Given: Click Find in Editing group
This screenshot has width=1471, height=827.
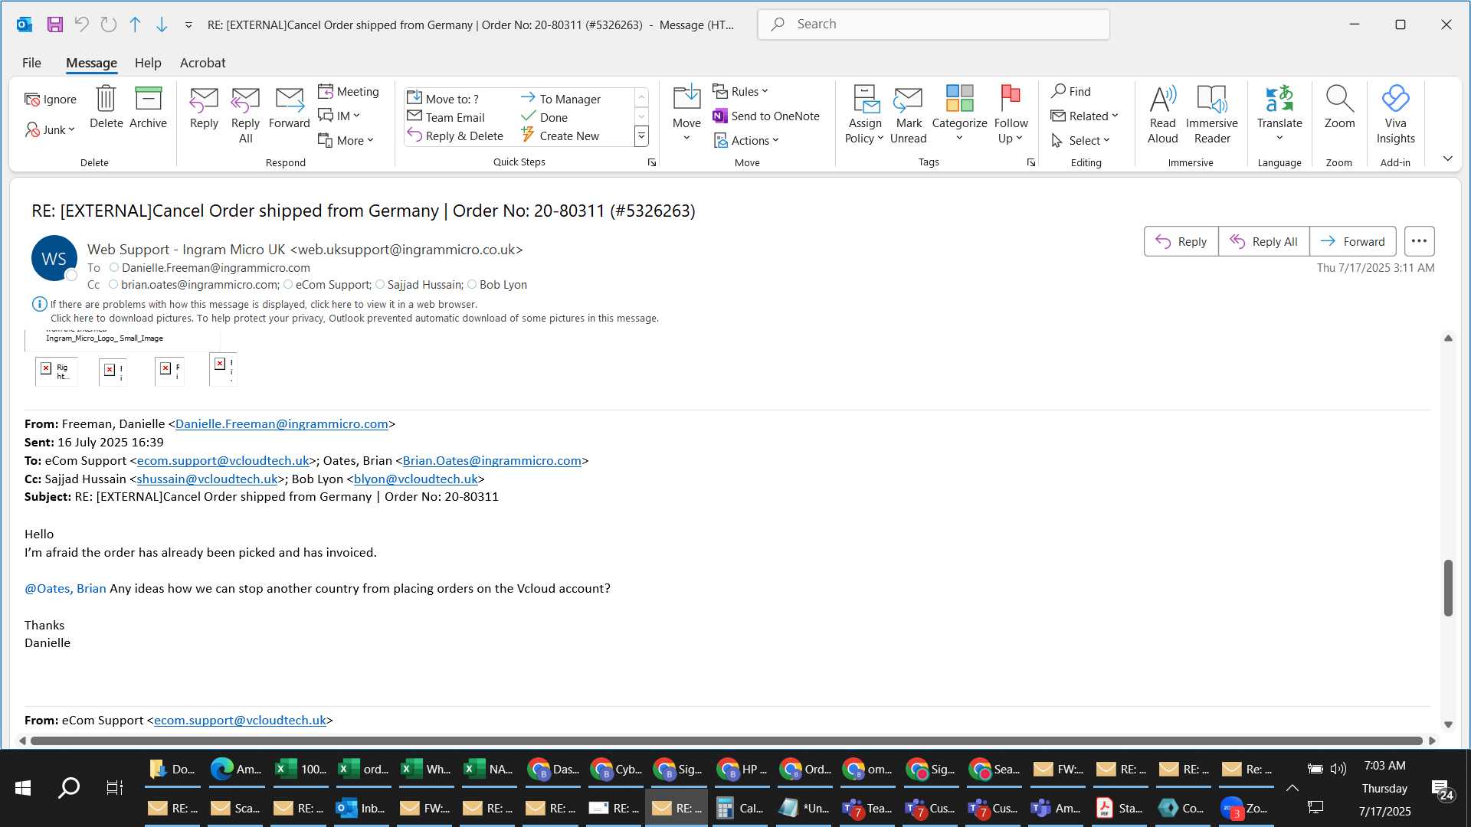Looking at the screenshot, I should (1071, 91).
